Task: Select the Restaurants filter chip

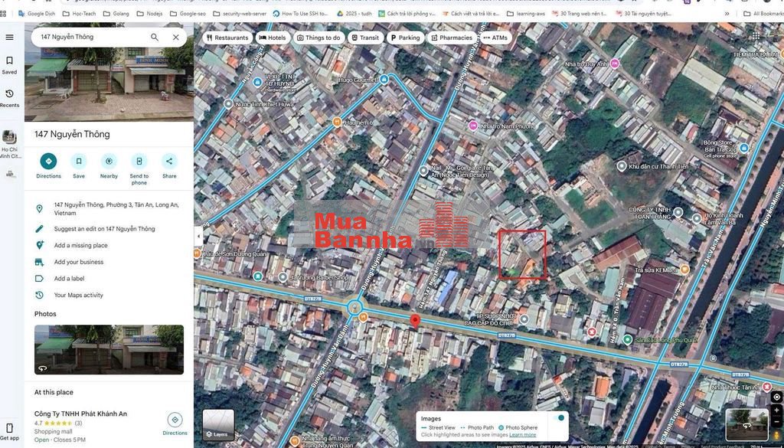Action: click(227, 38)
